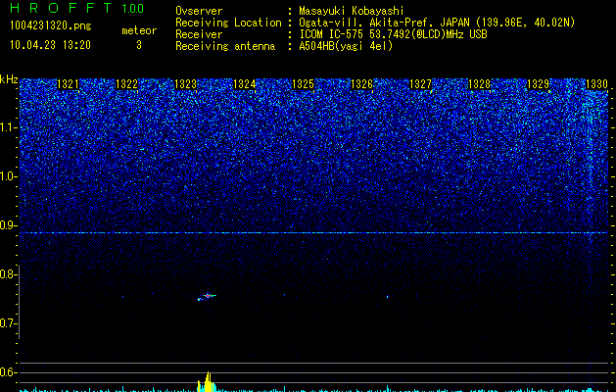Click the 0.7 kHz frequency axis label
This screenshot has height=392, width=616.
(x=8, y=323)
